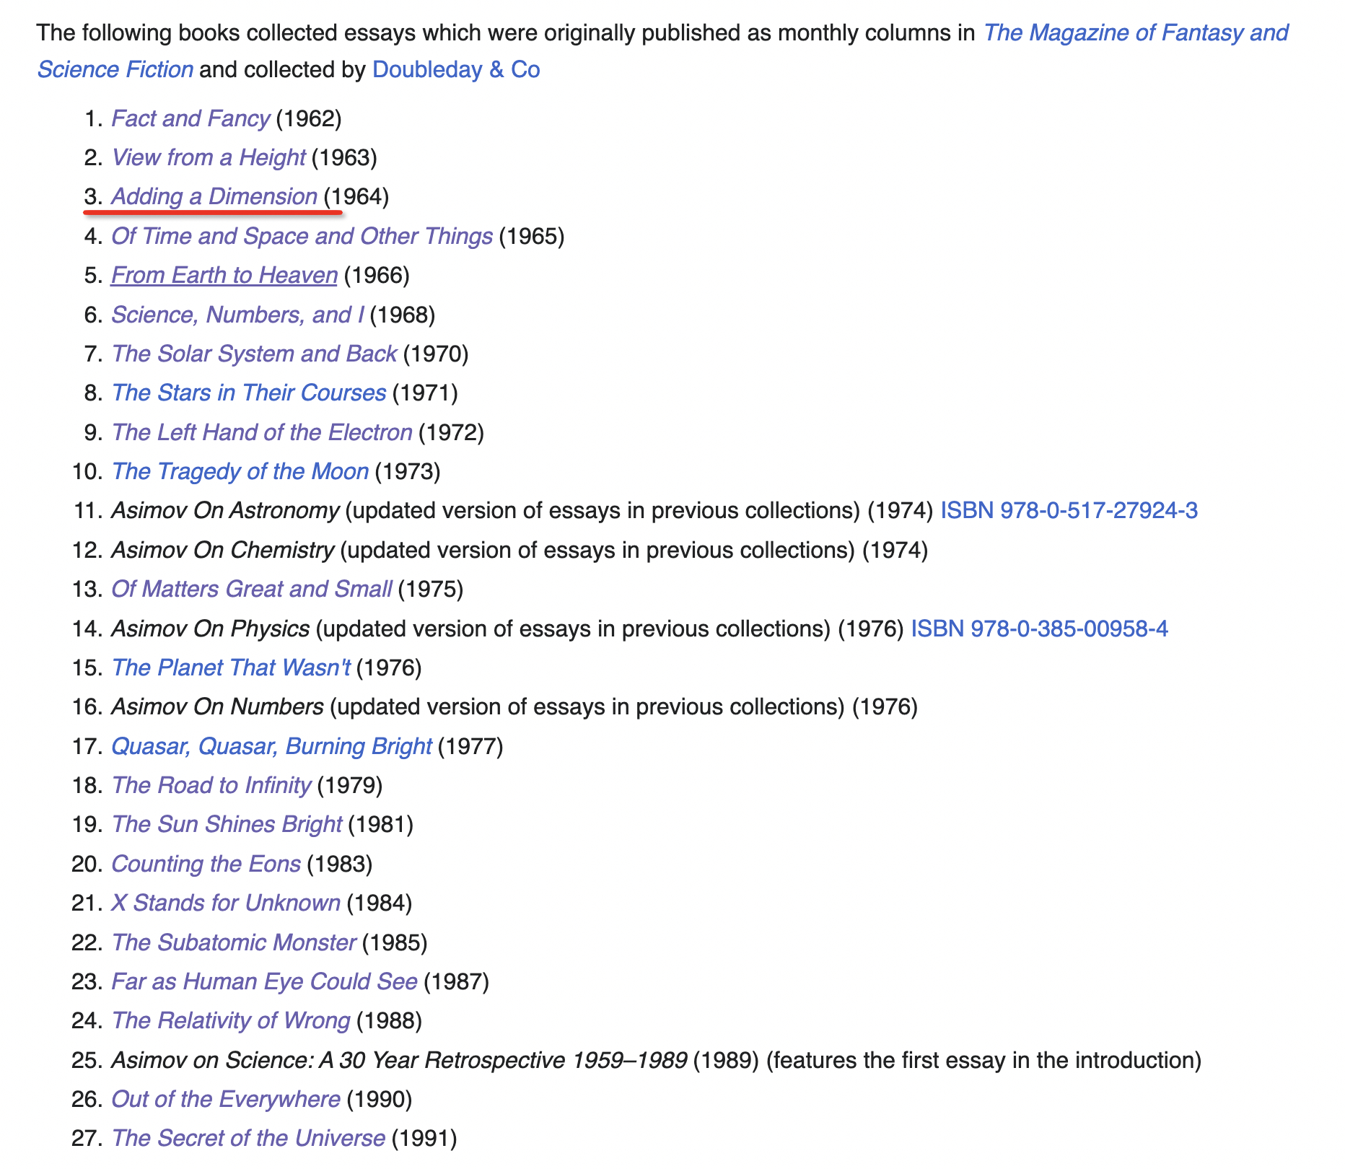Screen dimensions: 1345x1169
Task: Open Far as Human Eye Could See link
Action: pos(264,981)
